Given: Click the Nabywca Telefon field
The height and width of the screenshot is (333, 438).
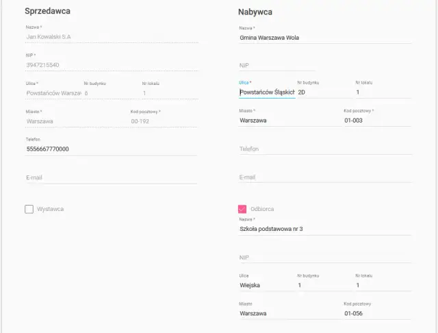Looking at the screenshot, I should pyautogui.click(x=325, y=149).
